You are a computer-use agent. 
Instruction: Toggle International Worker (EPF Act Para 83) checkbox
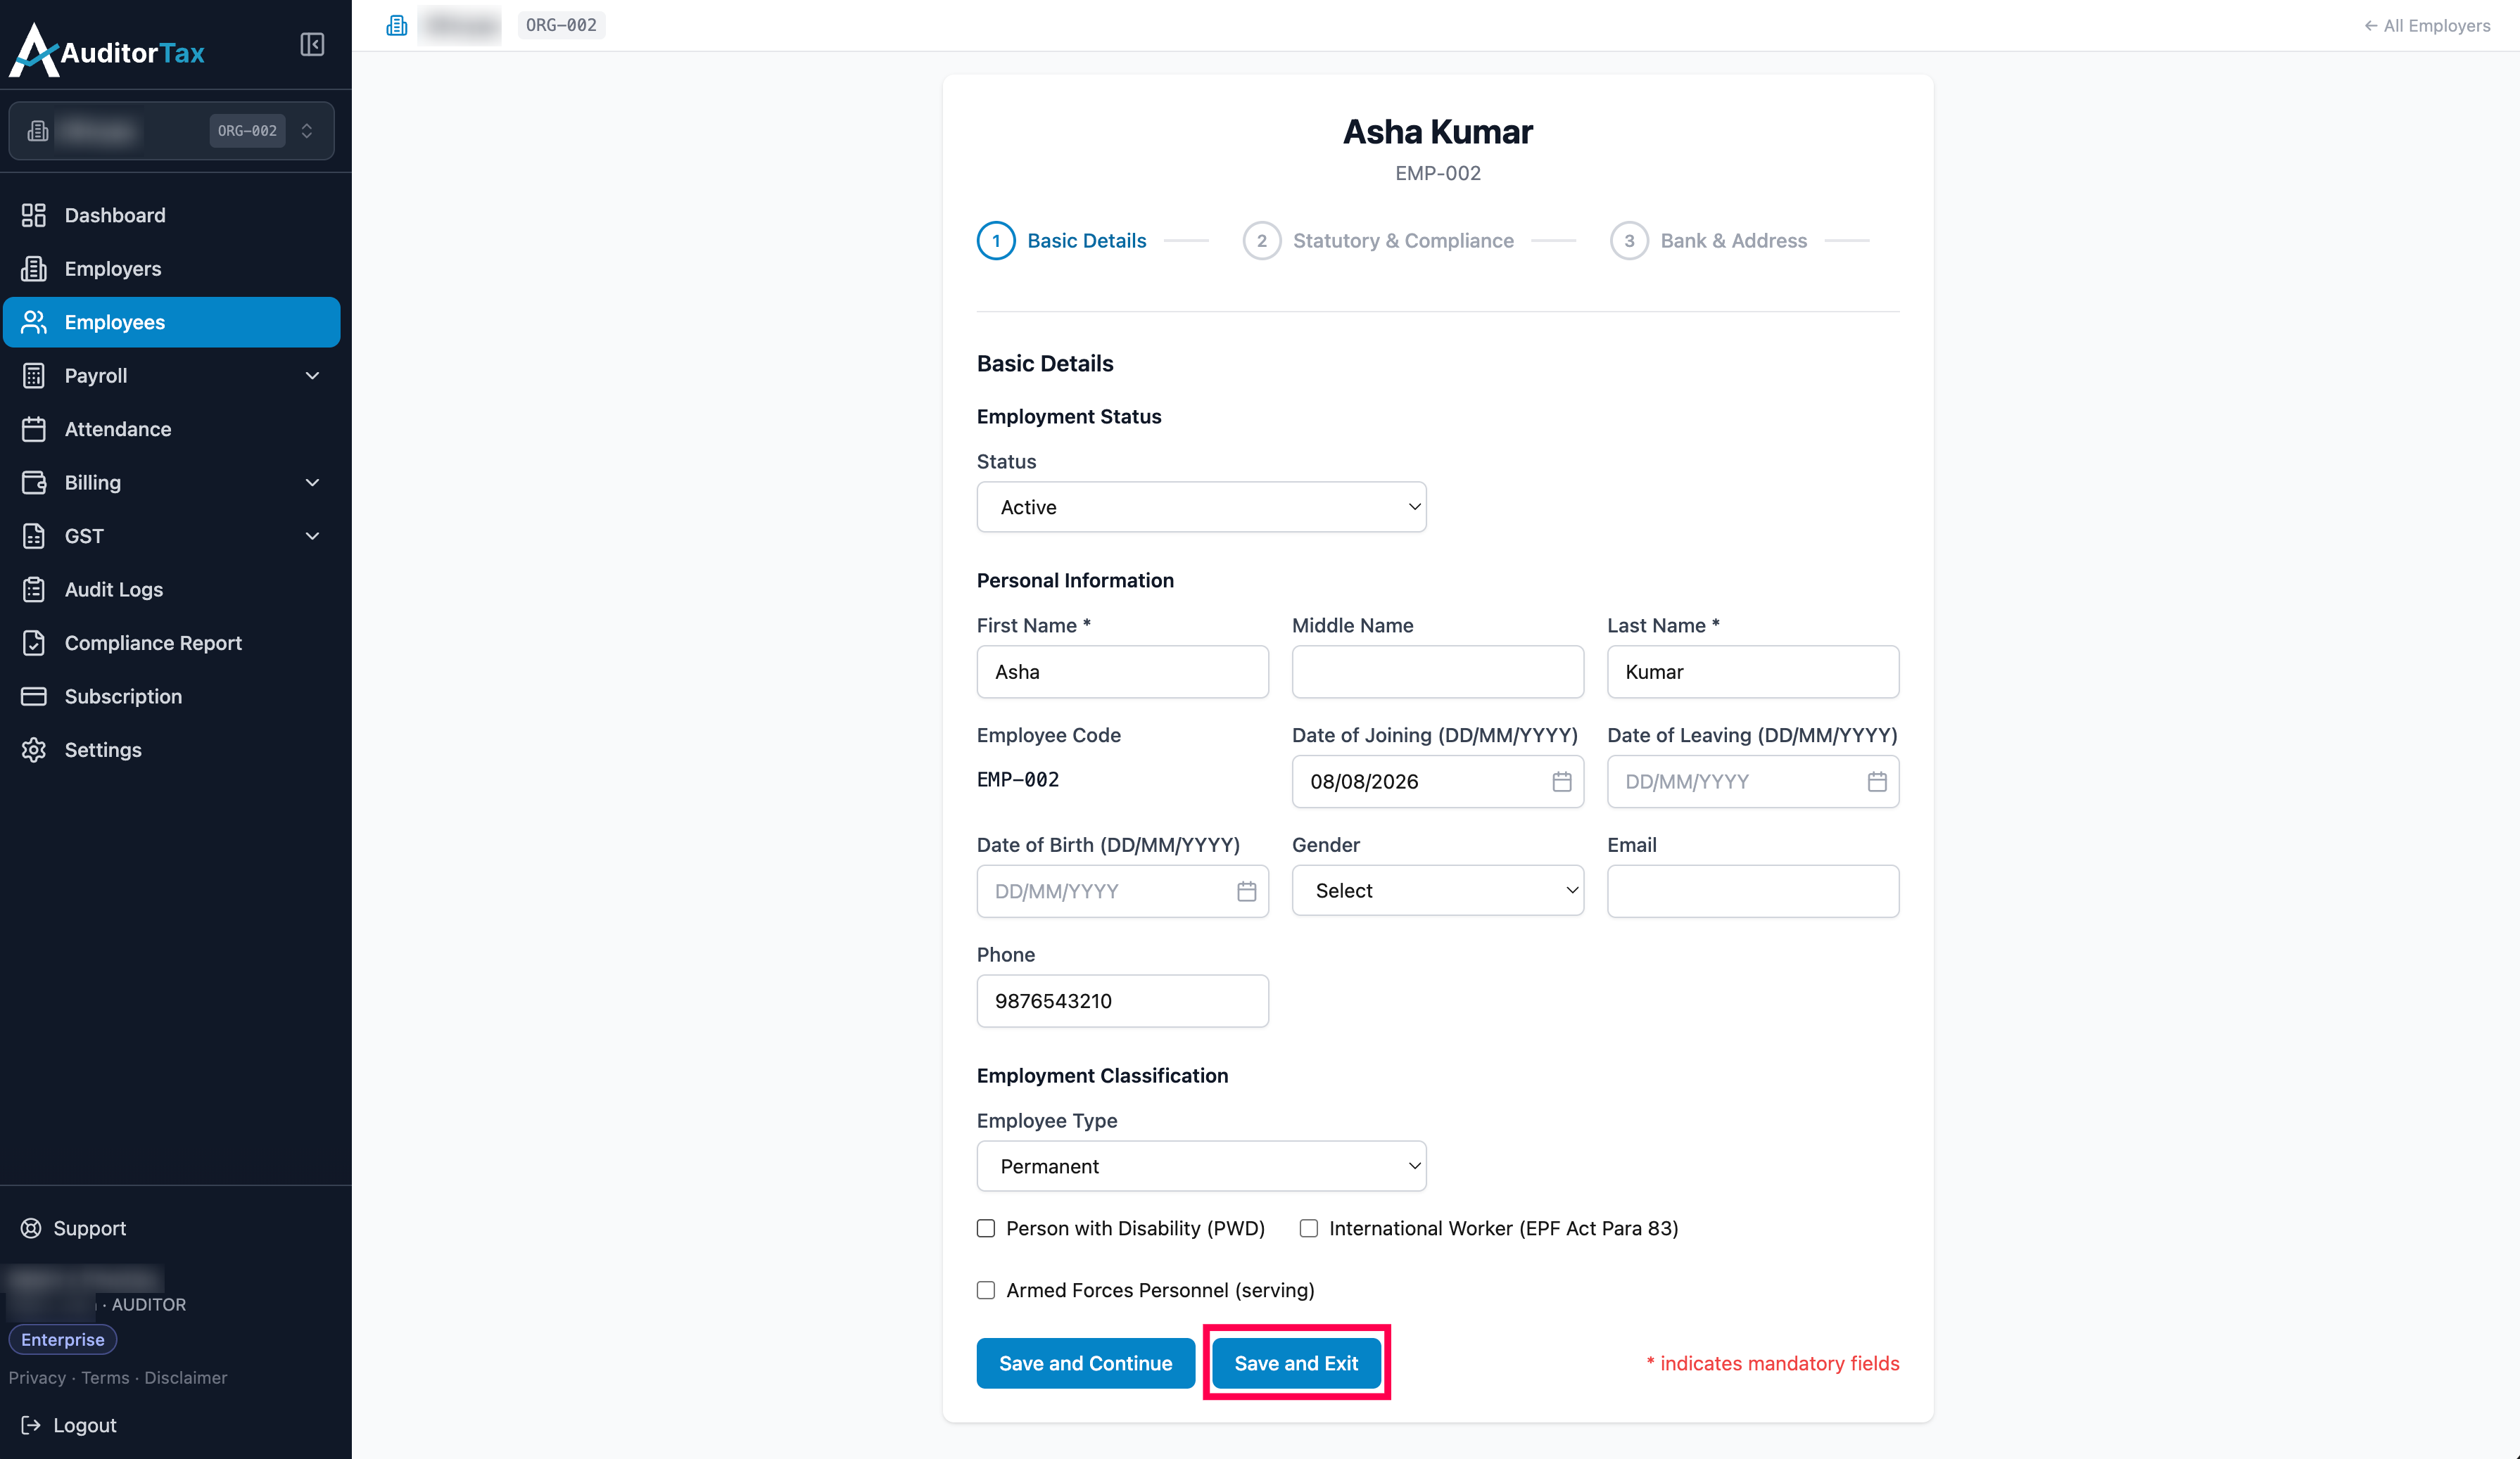pyautogui.click(x=1309, y=1228)
